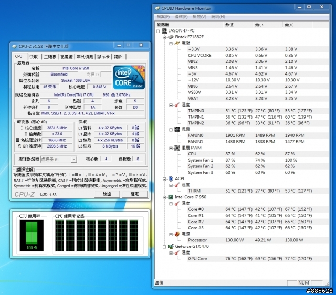Image resolution: width=336 pixels, height=295 pixels.
Task: Click the core voltage 0.848 V field
Action: click(99, 87)
